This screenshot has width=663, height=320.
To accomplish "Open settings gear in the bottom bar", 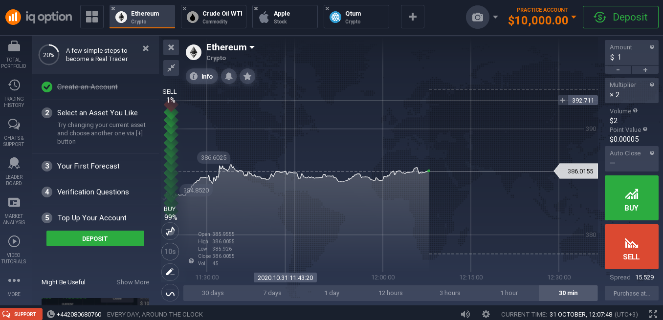I will (486, 314).
